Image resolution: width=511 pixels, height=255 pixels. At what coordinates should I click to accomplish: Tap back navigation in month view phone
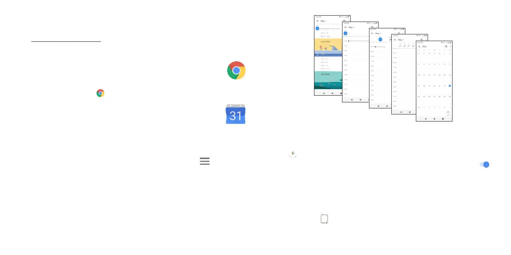pos(425,119)
